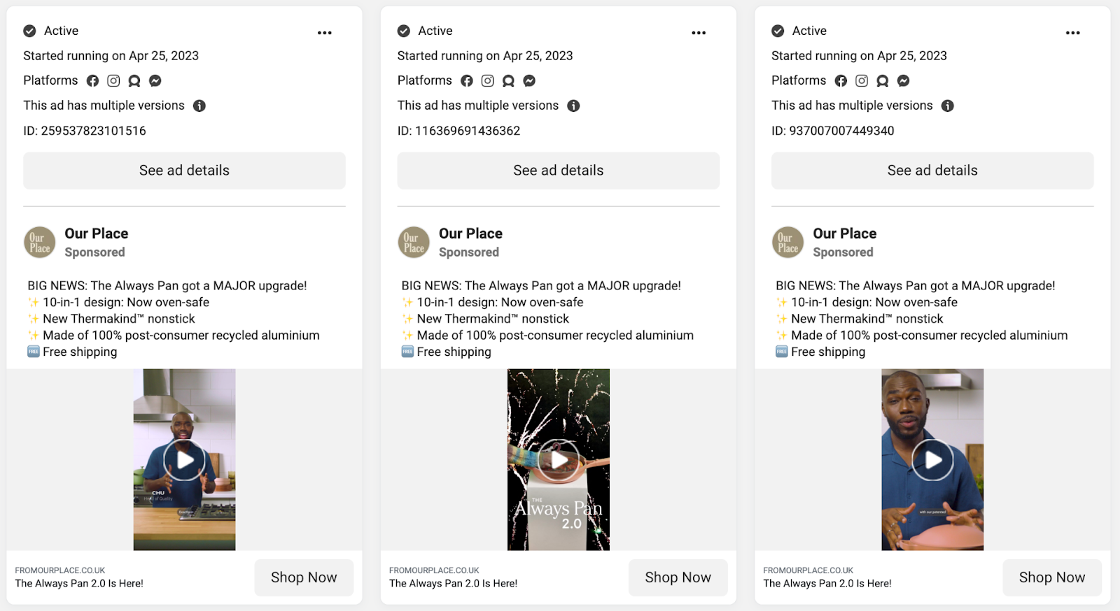This screenshot has height=611, width=1120.
Task: Click See ad details for ad 259537823101516
Action: tap(184, 171)
